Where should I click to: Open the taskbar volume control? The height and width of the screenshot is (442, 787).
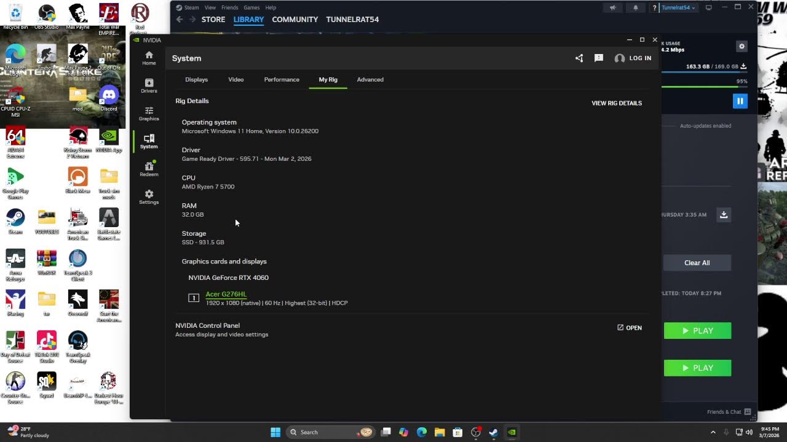click(x=749, y=432)
